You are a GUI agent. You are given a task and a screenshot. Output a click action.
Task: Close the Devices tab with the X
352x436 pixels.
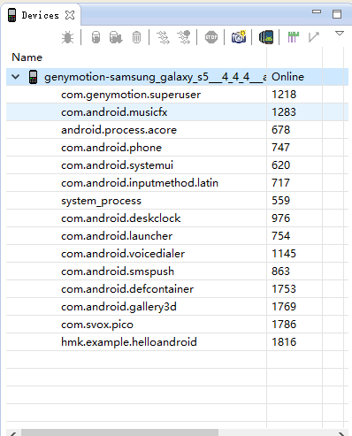pyautogui.click(x=70, y=15)
